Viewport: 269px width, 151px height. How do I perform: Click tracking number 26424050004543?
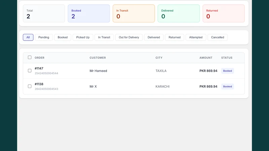pyautogui.click(x=46, y=89)
